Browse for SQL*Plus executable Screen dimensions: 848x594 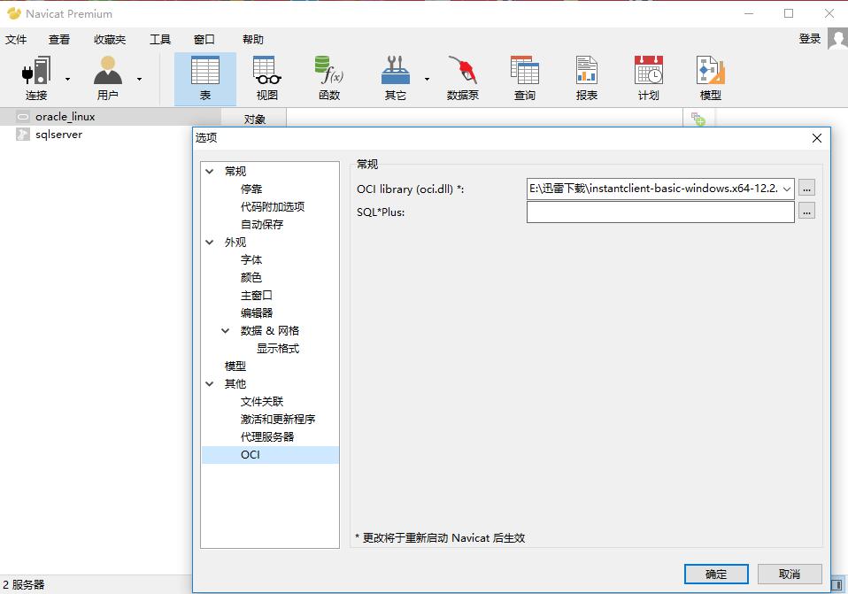click(806, 212)
